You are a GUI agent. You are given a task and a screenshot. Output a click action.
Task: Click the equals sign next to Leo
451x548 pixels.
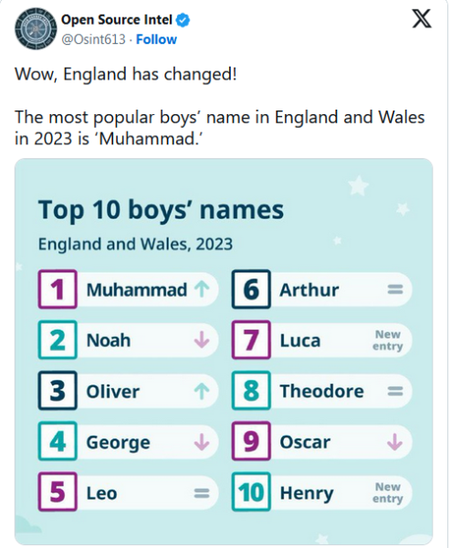pos(202,493)
